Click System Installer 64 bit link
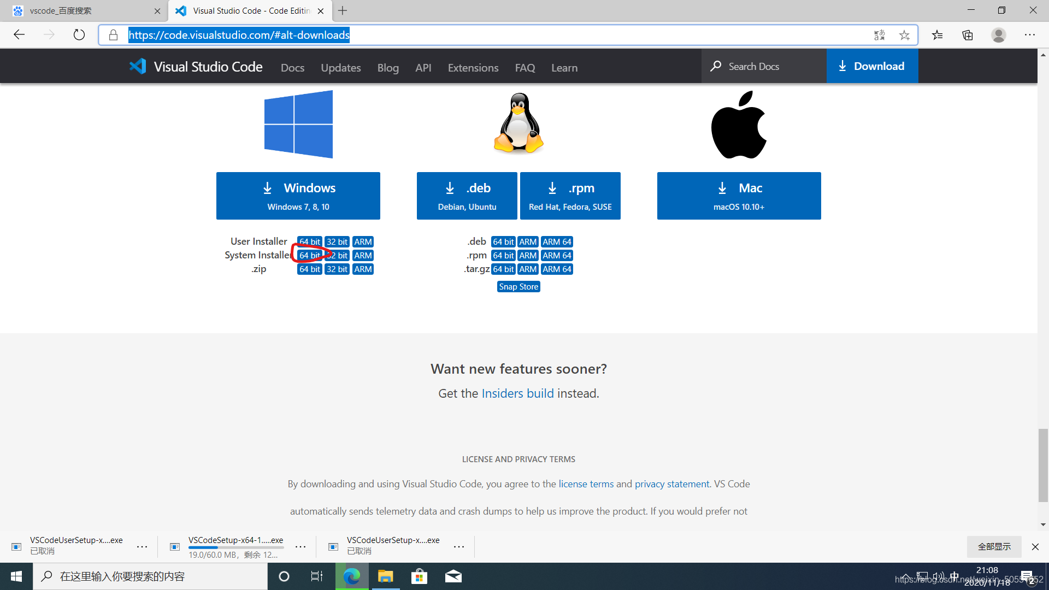 pos(310,255)
